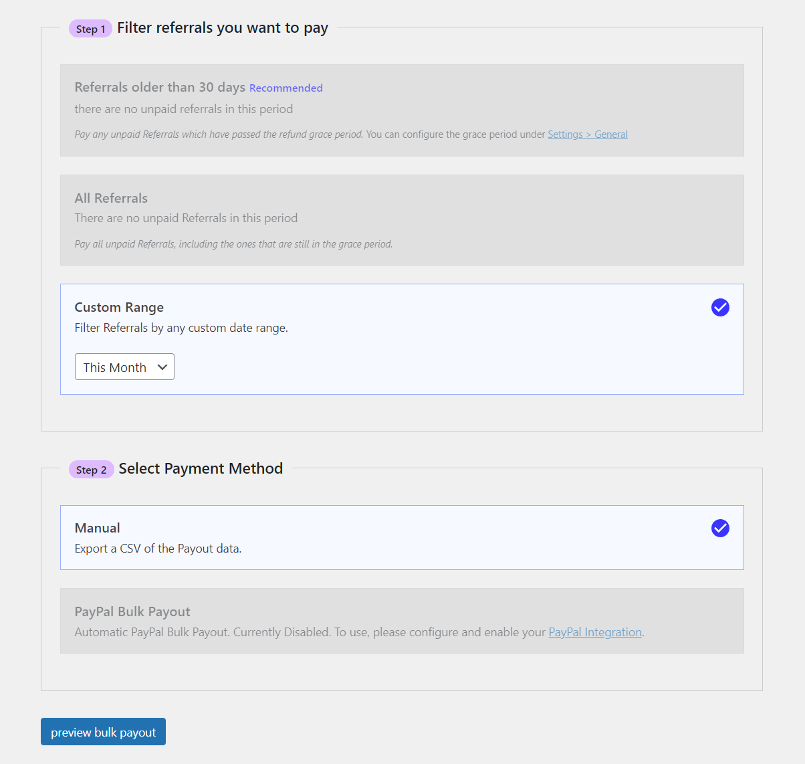
Task: Click the Manual method checkmark icon
Action: pyautogui.click(x=720, y=529)
